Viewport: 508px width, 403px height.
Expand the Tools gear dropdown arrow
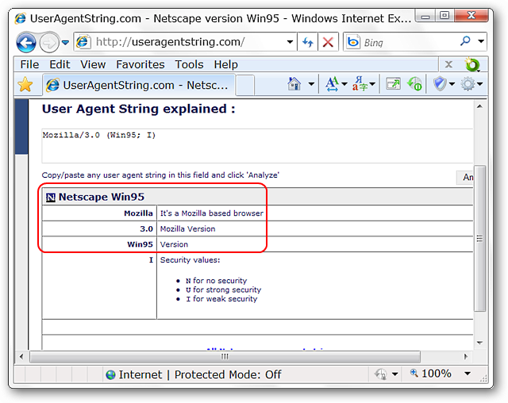pos(480,84)
